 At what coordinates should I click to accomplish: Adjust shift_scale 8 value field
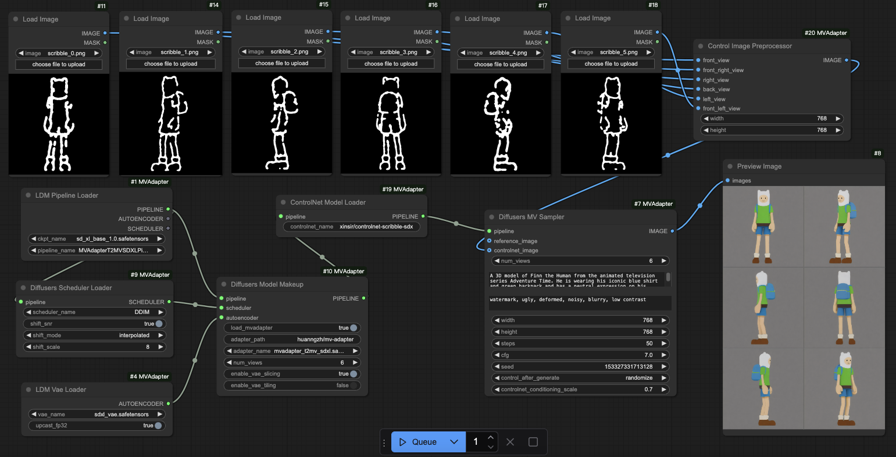click(x=94, y=347)
